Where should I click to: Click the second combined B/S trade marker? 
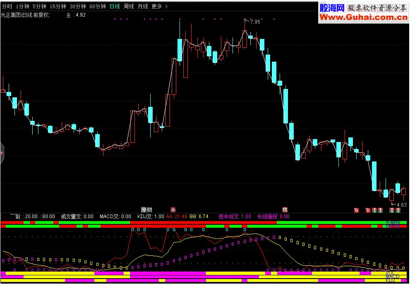click(x=380, y=210)
